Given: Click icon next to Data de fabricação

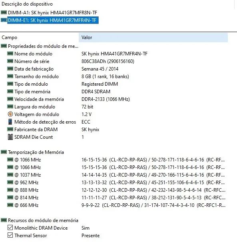Looking at the screenshot, I should point(10,69).
